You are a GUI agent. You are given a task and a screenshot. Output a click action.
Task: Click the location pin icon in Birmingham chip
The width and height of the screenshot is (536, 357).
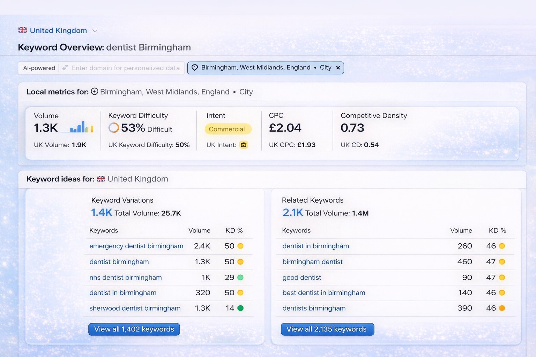tap(195, 68)
